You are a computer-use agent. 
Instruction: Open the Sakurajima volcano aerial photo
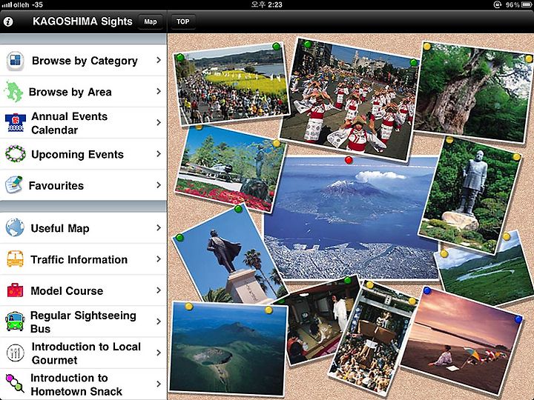pos(351,218)
